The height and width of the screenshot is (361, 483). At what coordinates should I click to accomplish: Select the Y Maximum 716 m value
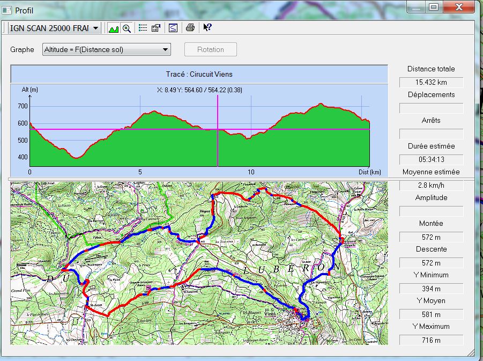point(431,340)
